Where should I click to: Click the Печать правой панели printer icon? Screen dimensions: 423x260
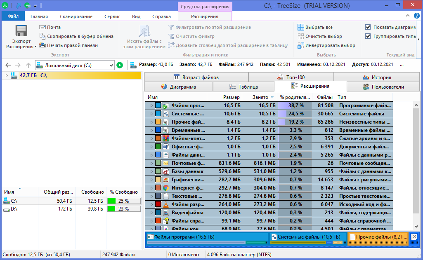click(x=43, y=45)
